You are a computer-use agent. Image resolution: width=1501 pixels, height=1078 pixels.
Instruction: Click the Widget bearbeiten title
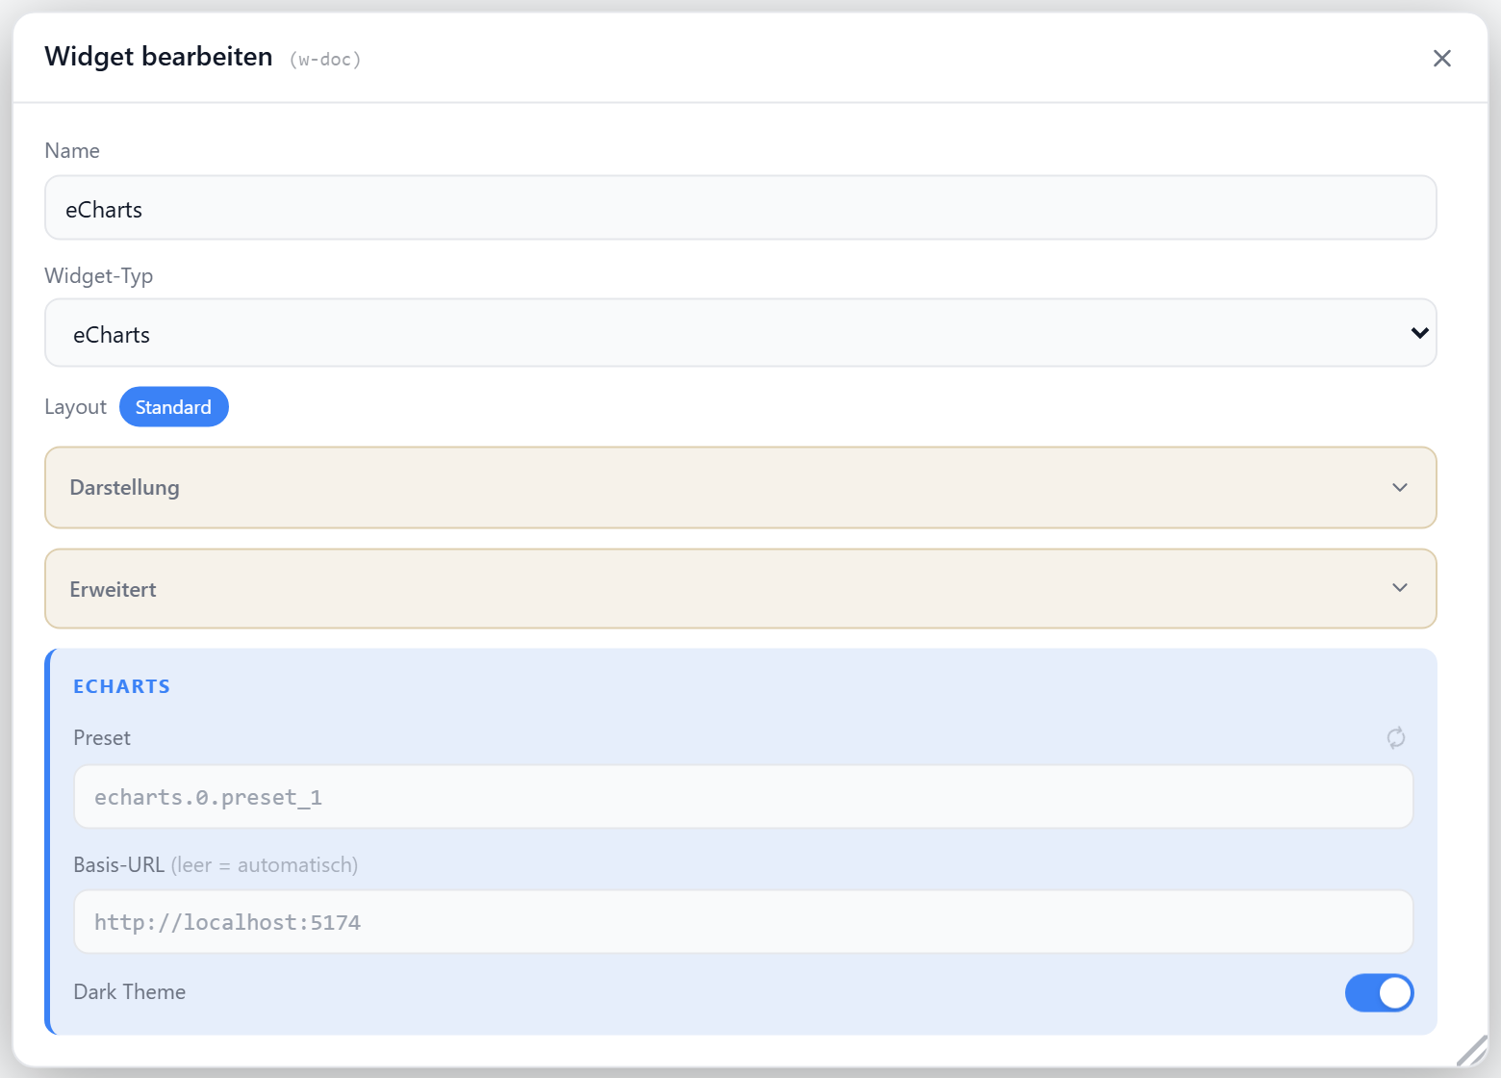pos(159,57)
